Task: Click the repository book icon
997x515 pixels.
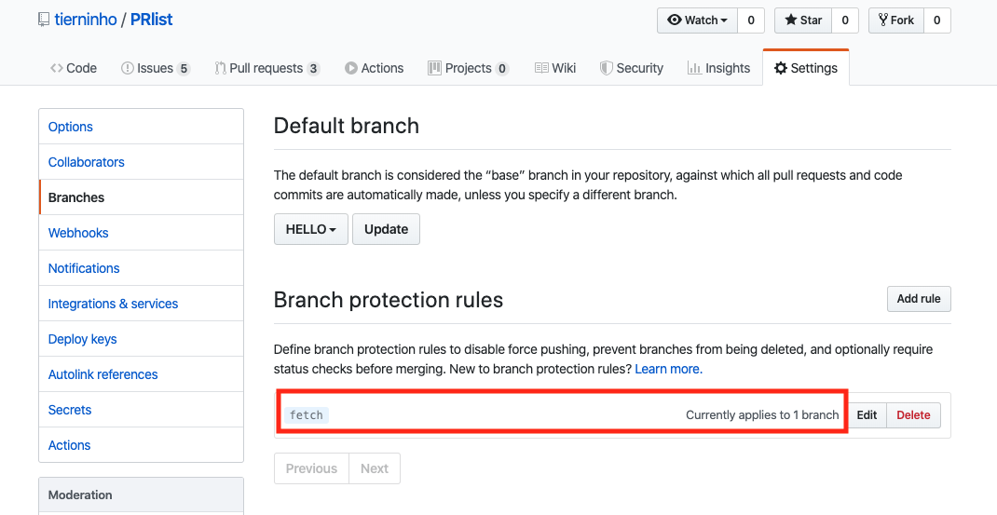Action: tap(43, 20)
